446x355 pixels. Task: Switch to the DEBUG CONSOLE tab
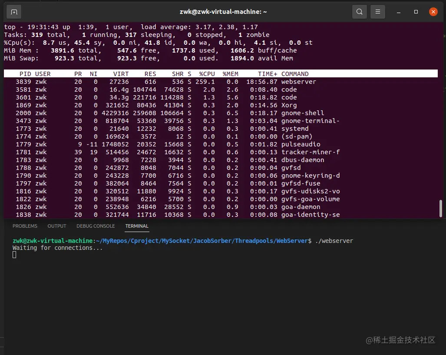point(96,226)
